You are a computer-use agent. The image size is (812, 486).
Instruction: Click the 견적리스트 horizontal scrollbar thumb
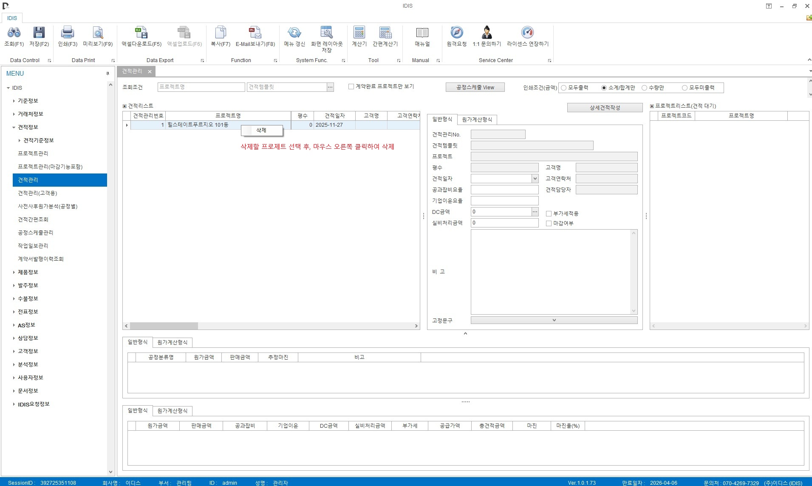tap(164, 326)
